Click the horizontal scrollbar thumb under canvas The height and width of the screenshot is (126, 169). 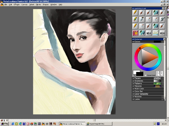(x=94, y=120)
